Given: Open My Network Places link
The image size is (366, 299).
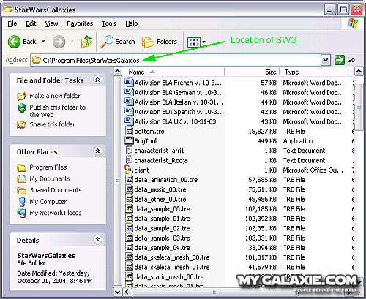Looking at the screenshot, I should pyautogui.click(x=56, y=213).
